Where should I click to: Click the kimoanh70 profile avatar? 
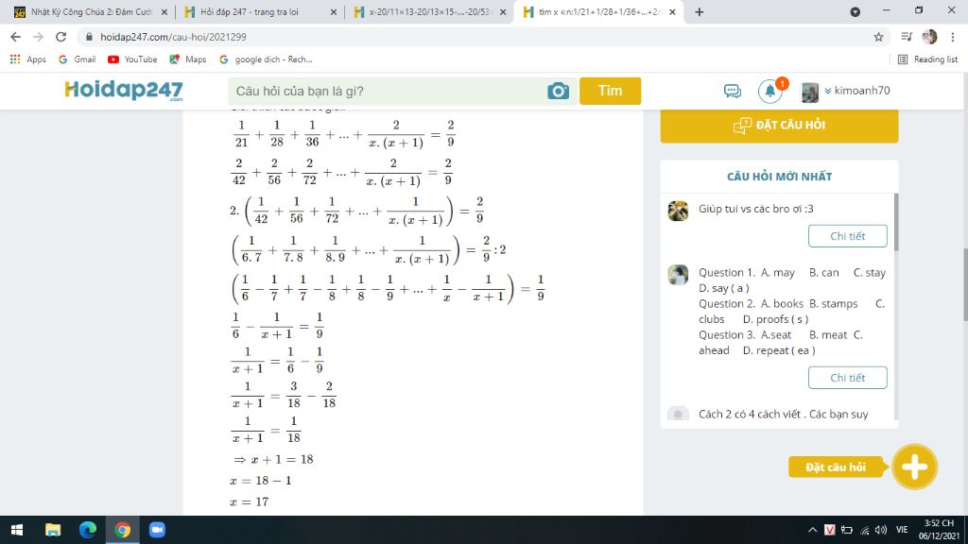[x=810, y=92]
